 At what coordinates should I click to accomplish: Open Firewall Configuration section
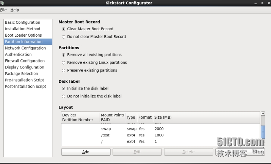(28, 61)
